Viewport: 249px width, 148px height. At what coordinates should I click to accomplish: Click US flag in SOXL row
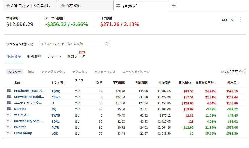point(9,121)
